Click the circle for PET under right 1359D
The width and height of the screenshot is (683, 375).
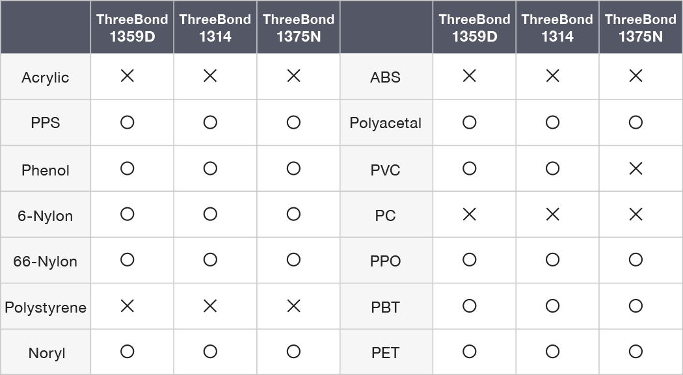(470, 352)
